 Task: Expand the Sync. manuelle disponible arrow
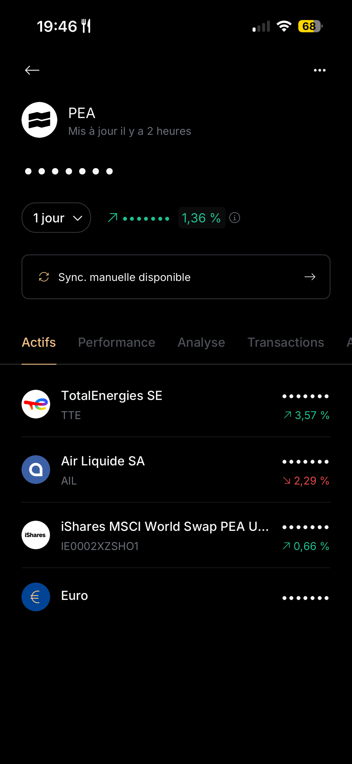pyautogui.click(x=310, y=277)
